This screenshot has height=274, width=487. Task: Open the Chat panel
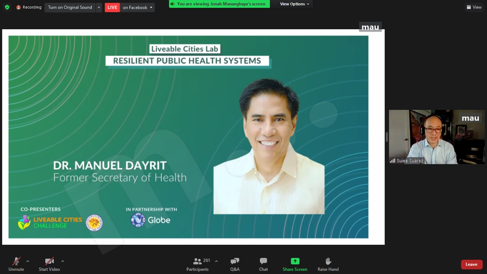263,264
